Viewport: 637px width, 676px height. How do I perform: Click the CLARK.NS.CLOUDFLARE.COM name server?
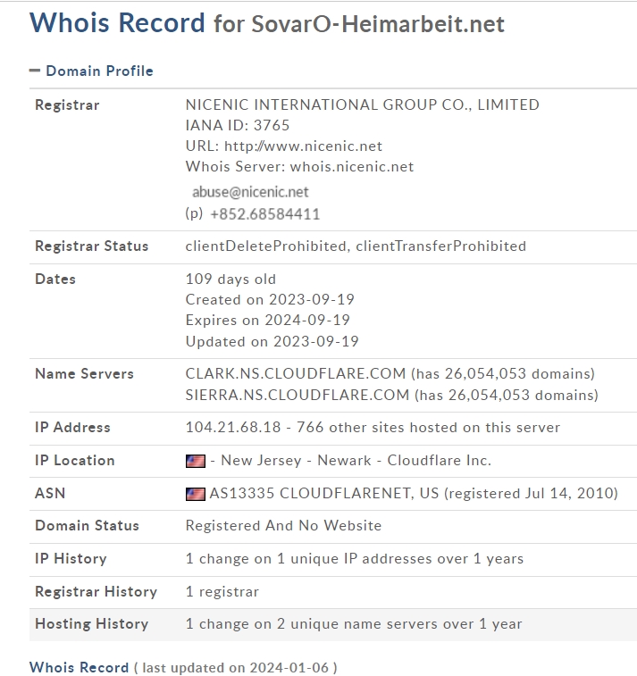coord(296,374)
